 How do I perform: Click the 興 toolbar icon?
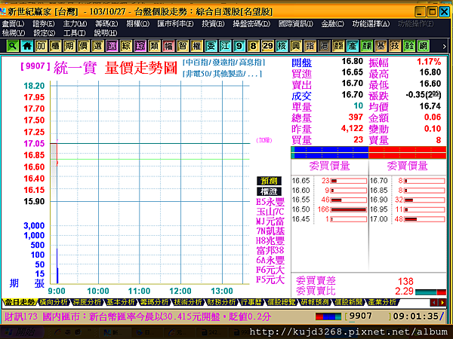coord(296,46)
